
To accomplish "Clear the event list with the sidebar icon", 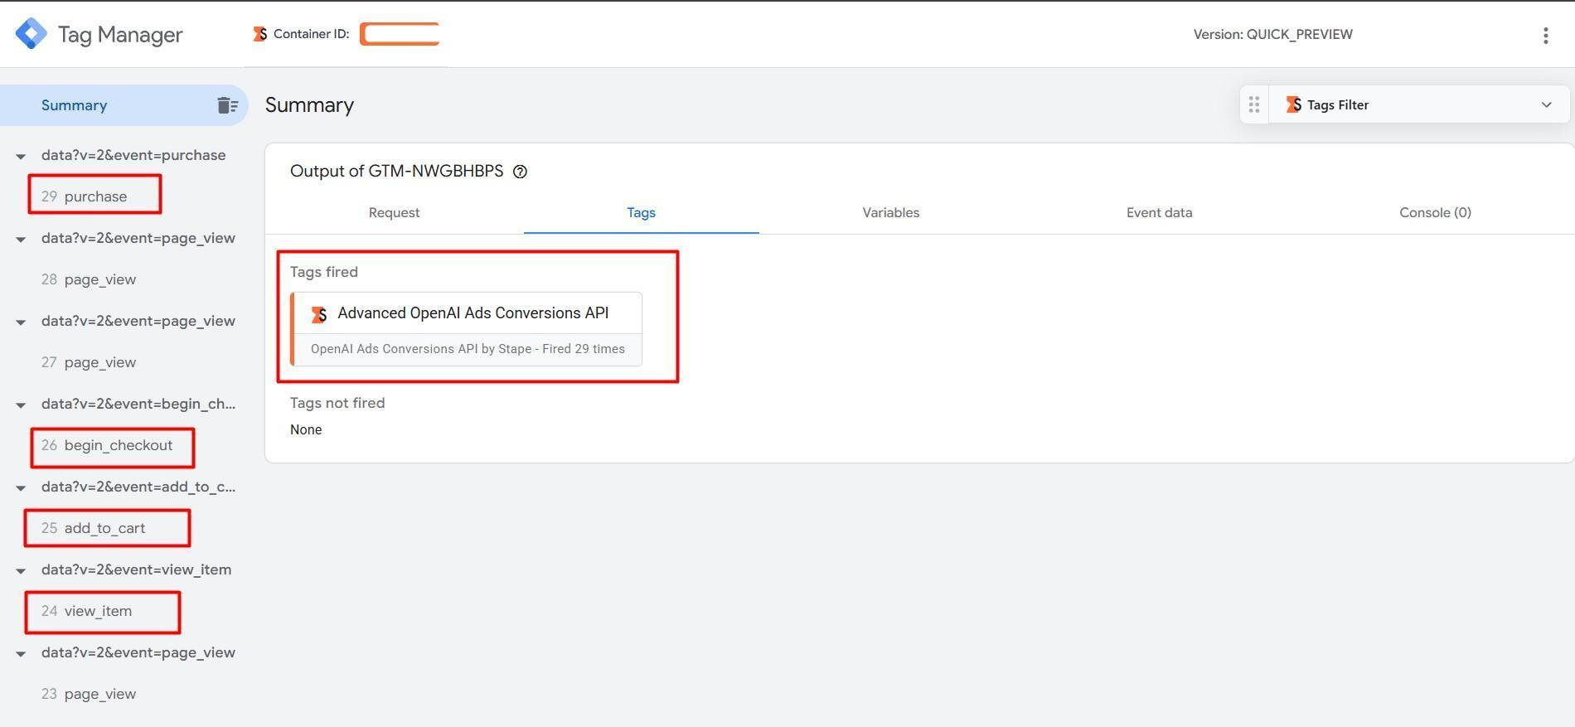I will click(228, 105).
